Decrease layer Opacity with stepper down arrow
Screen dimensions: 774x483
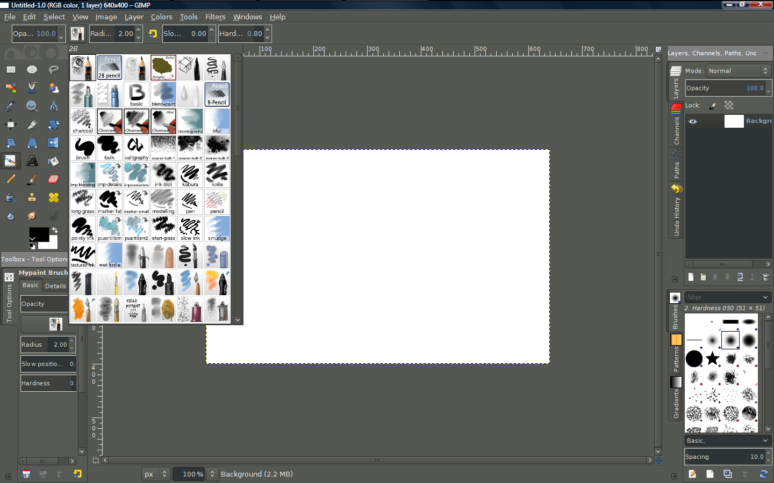click(769, 92)
